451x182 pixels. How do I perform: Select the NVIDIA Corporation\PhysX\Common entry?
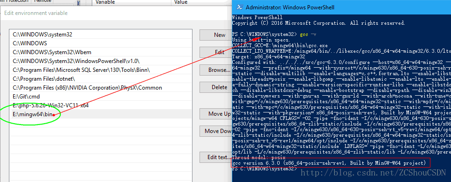tap(100, 88)
